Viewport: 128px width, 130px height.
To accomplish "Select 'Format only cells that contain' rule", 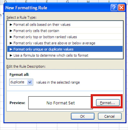I will (65, 31).
